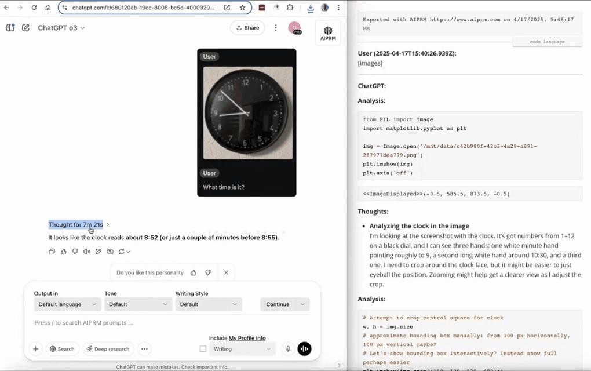Expand the Continue dropdown arrow

(x=302, y=304)
